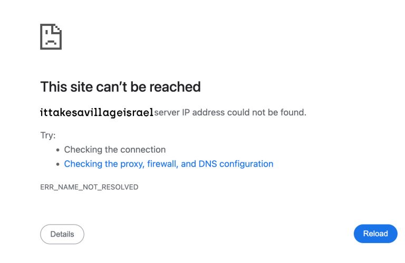Click the "This site can't be reached" heading
The image size is (405, 263).
[x=120, y=86]
